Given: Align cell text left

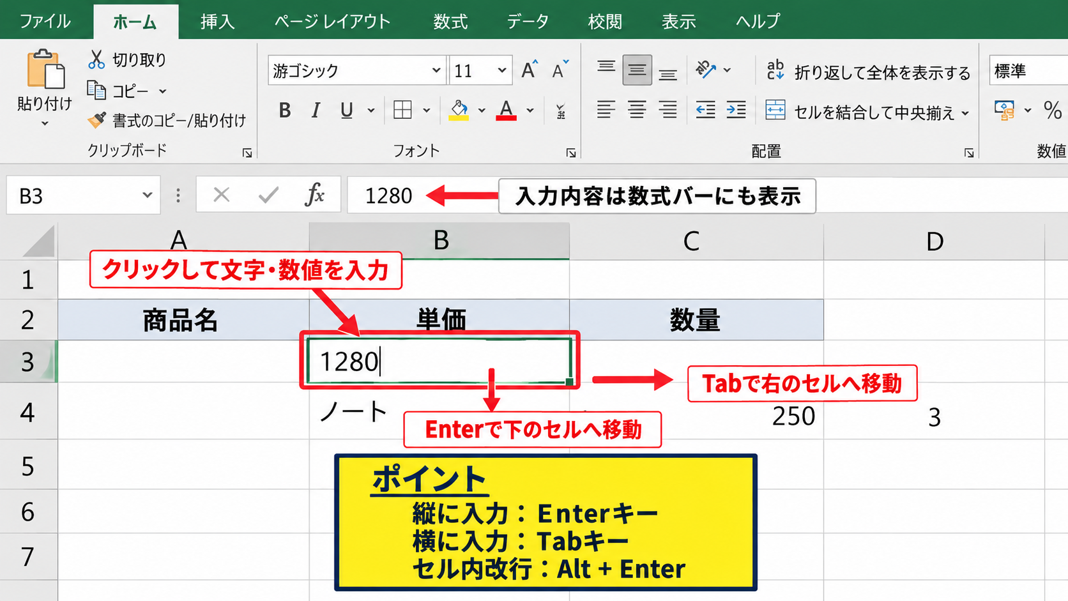Looking at the screenshot, I should point(606,110).
